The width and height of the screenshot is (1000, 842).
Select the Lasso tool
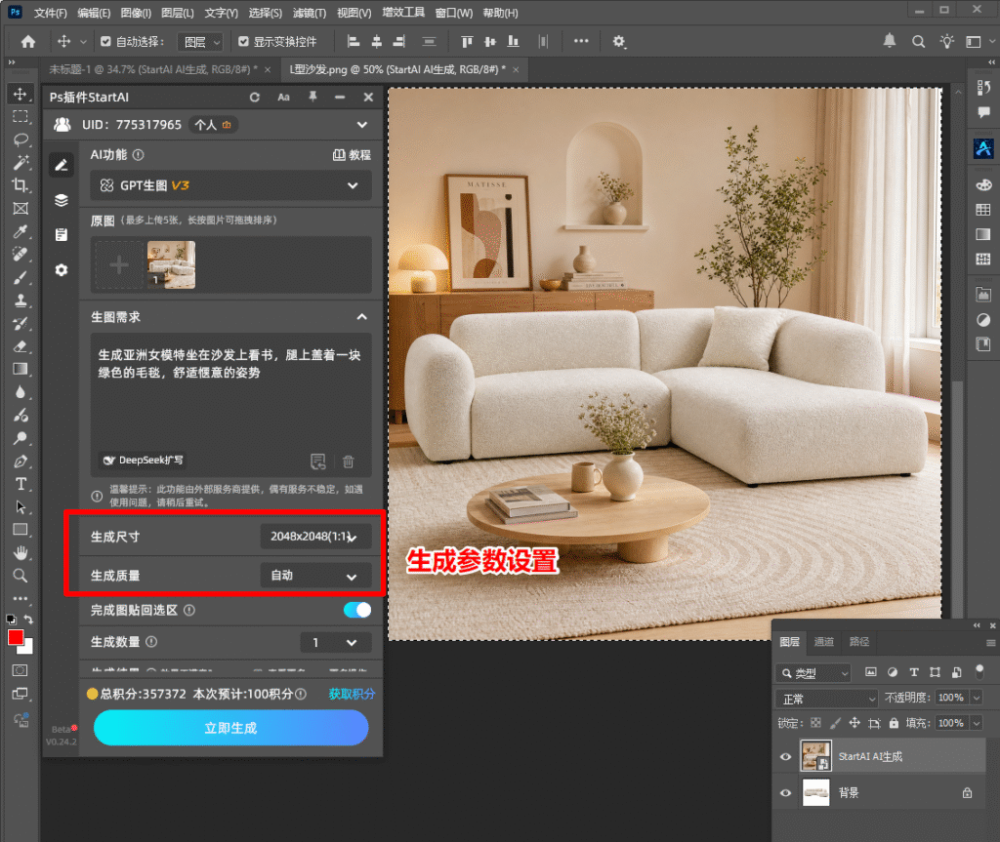(21, 140)
